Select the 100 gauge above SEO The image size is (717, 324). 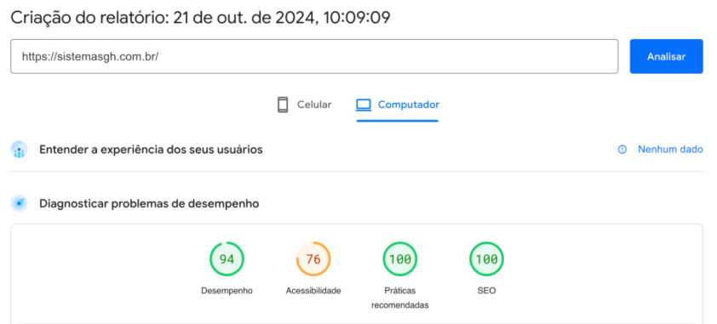[486, 259]
